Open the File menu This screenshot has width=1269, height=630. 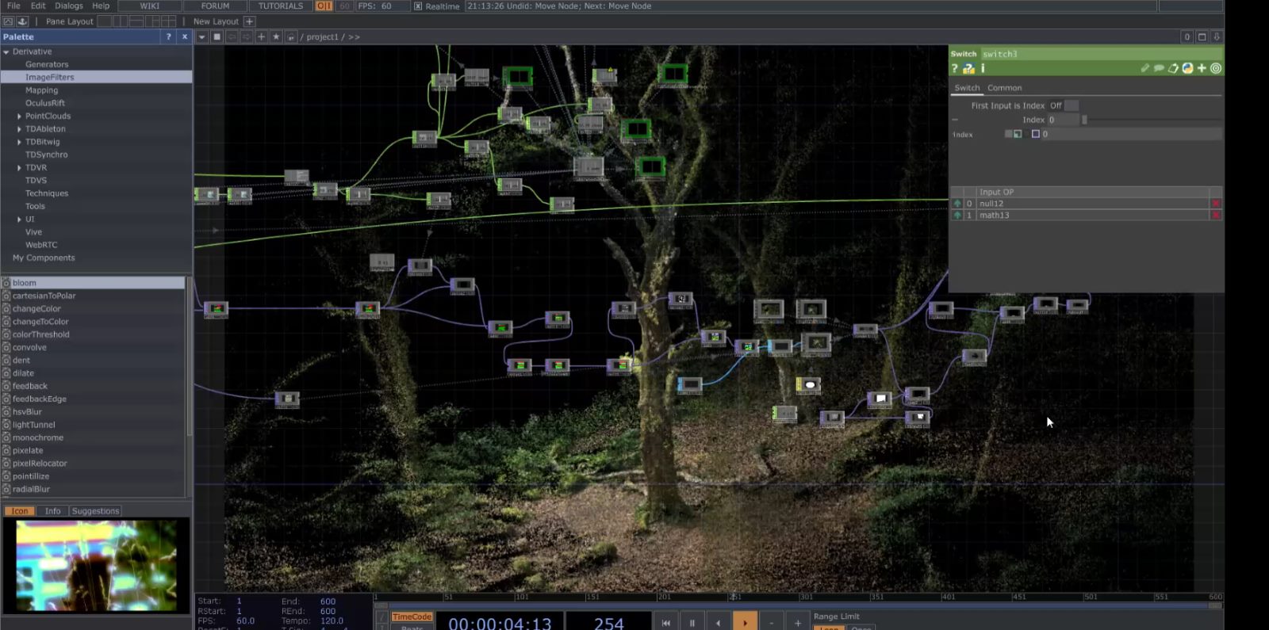pos(13,6)
